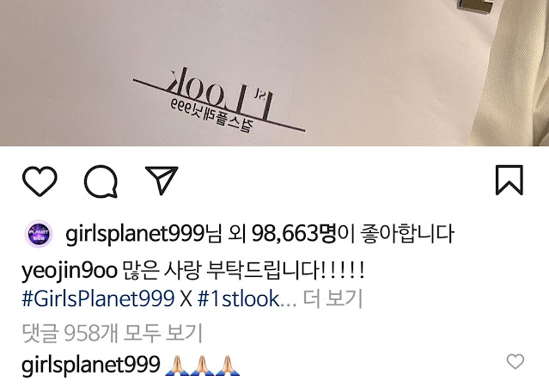The height and width of the screenshot is (387, 549).
Task: Tap the praying hands emoji comment
Action: pos(203,365)
